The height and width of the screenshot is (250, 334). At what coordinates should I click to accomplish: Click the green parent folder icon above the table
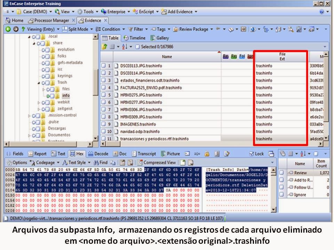pyautogui.click(x=105, y=47)
